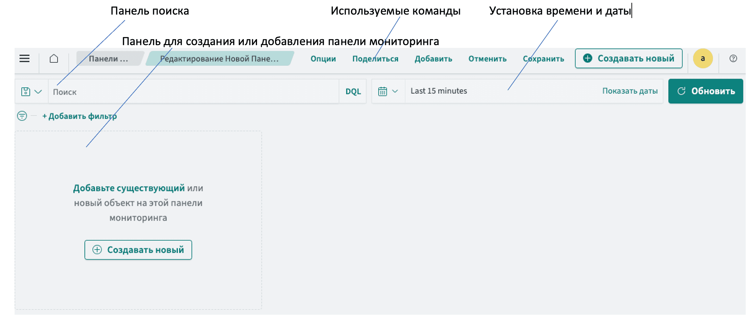753x322 pixels.
Task: Click Поделиться in the top menu
Action: (375, 59)
